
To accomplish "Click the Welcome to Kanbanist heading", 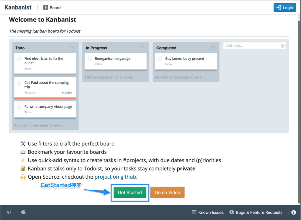I will [x=43, y=20].
